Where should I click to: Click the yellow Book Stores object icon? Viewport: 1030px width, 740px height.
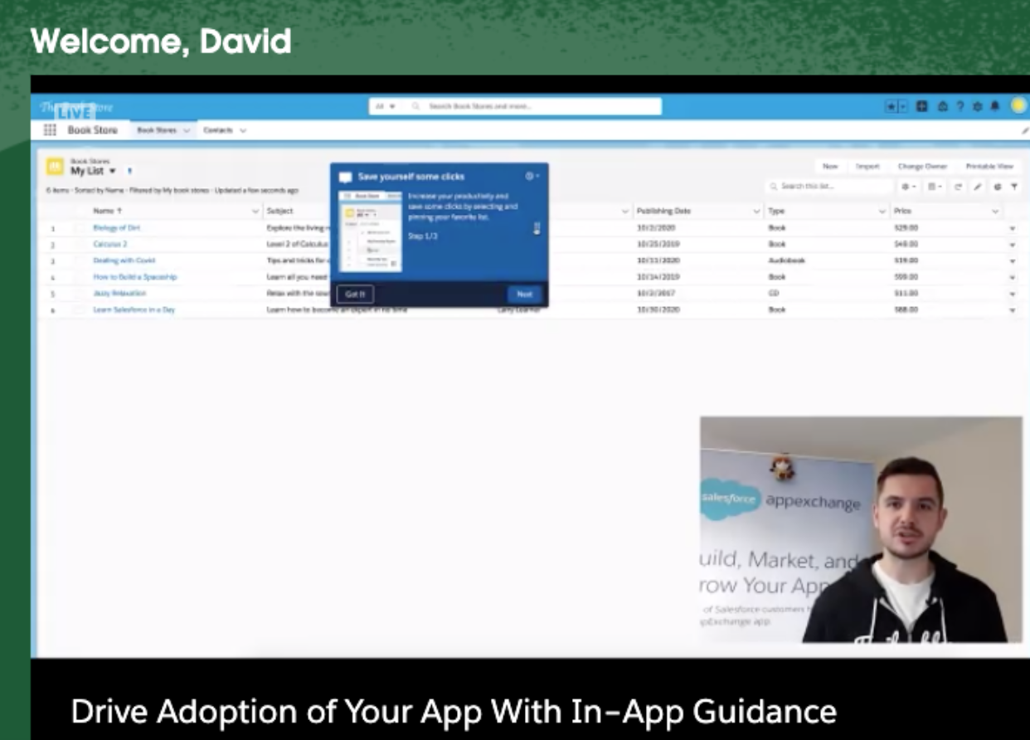(x=55, y=167)
